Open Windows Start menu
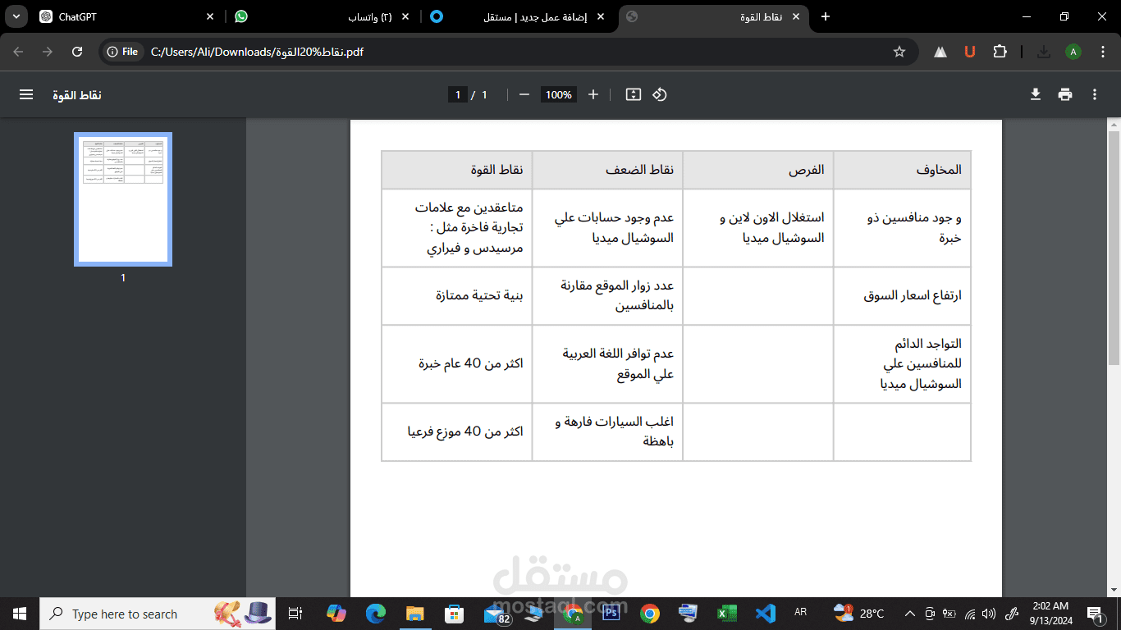 coord(20,614)
